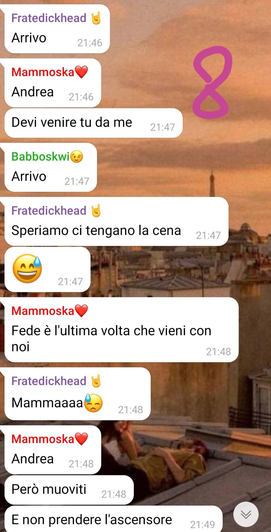Tap the sweating grin emoji message
The image size is (271, 532).
coord(48,269)
